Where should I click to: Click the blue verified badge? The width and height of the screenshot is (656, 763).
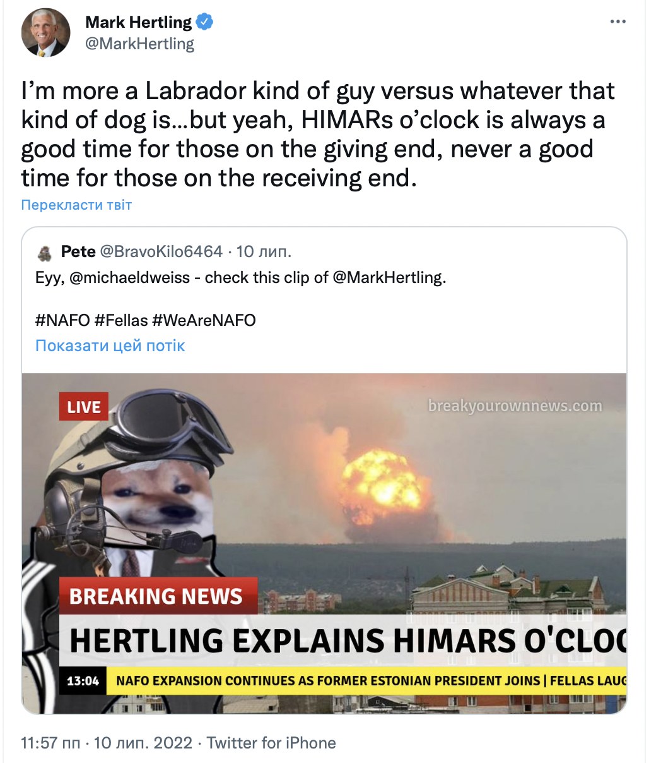(x=204, y=22)
